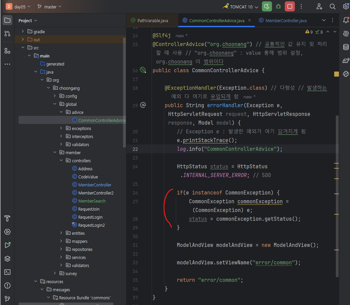Screen dimensions: 350x305
Task: Open the Build hammer tool window
Action: point(7,218)
